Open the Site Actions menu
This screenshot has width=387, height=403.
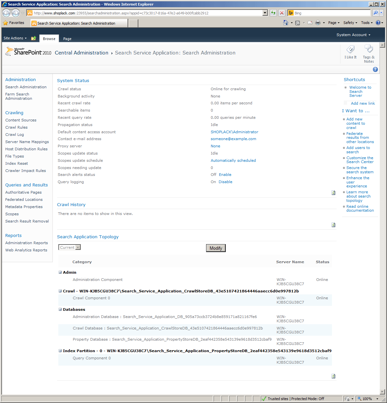tap(15, 38)
